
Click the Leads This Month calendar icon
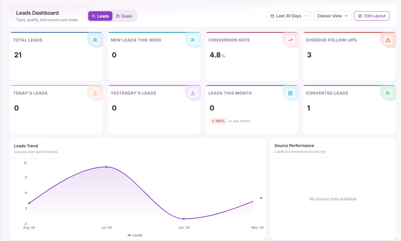[290, 93]
